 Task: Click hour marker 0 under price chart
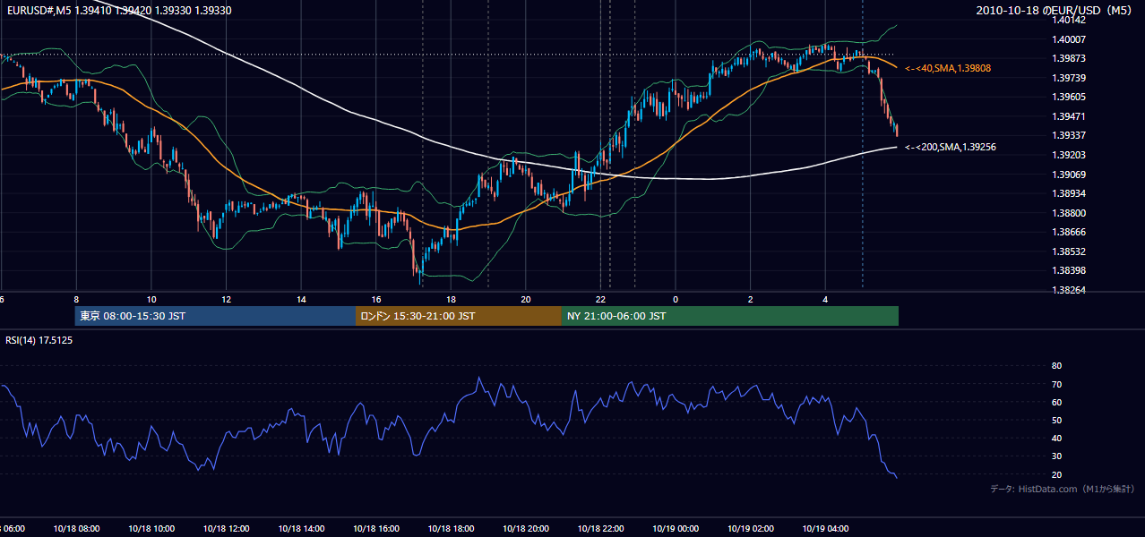tap(676, 300)
